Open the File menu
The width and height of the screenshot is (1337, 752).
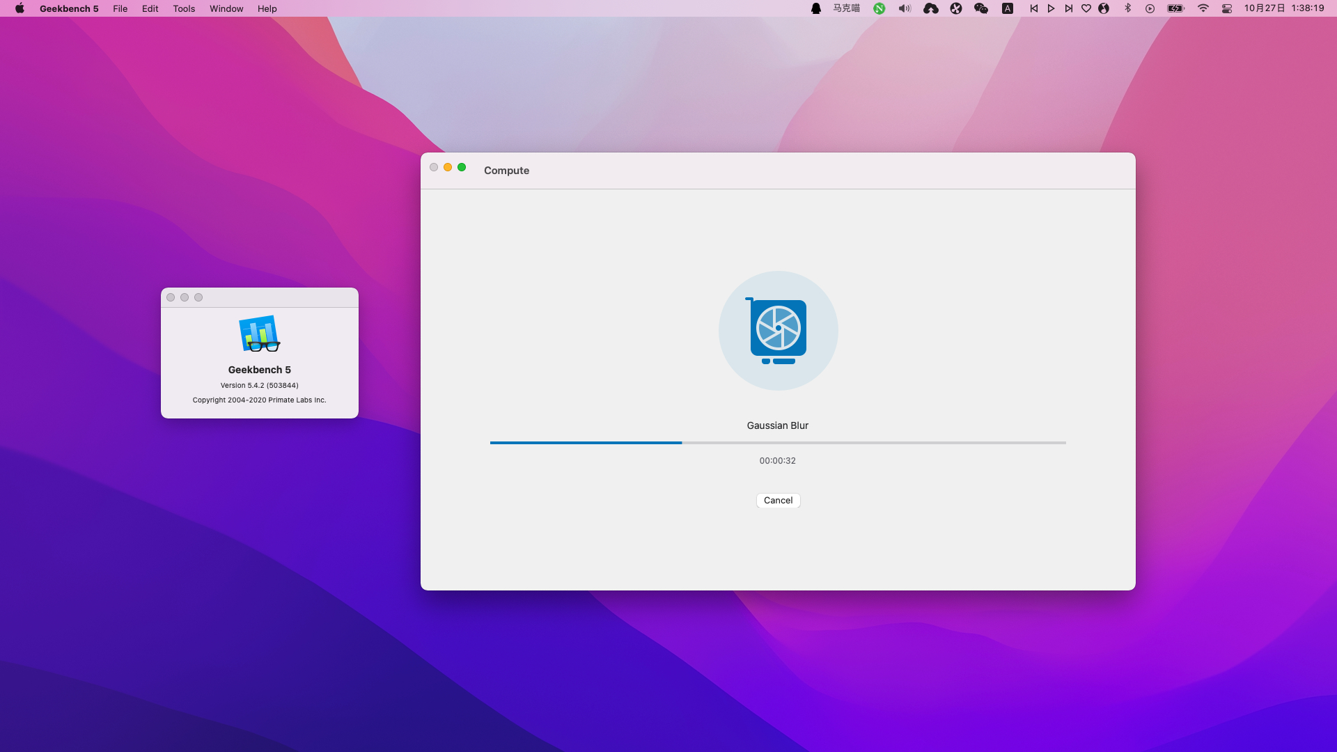coord(120,8)
